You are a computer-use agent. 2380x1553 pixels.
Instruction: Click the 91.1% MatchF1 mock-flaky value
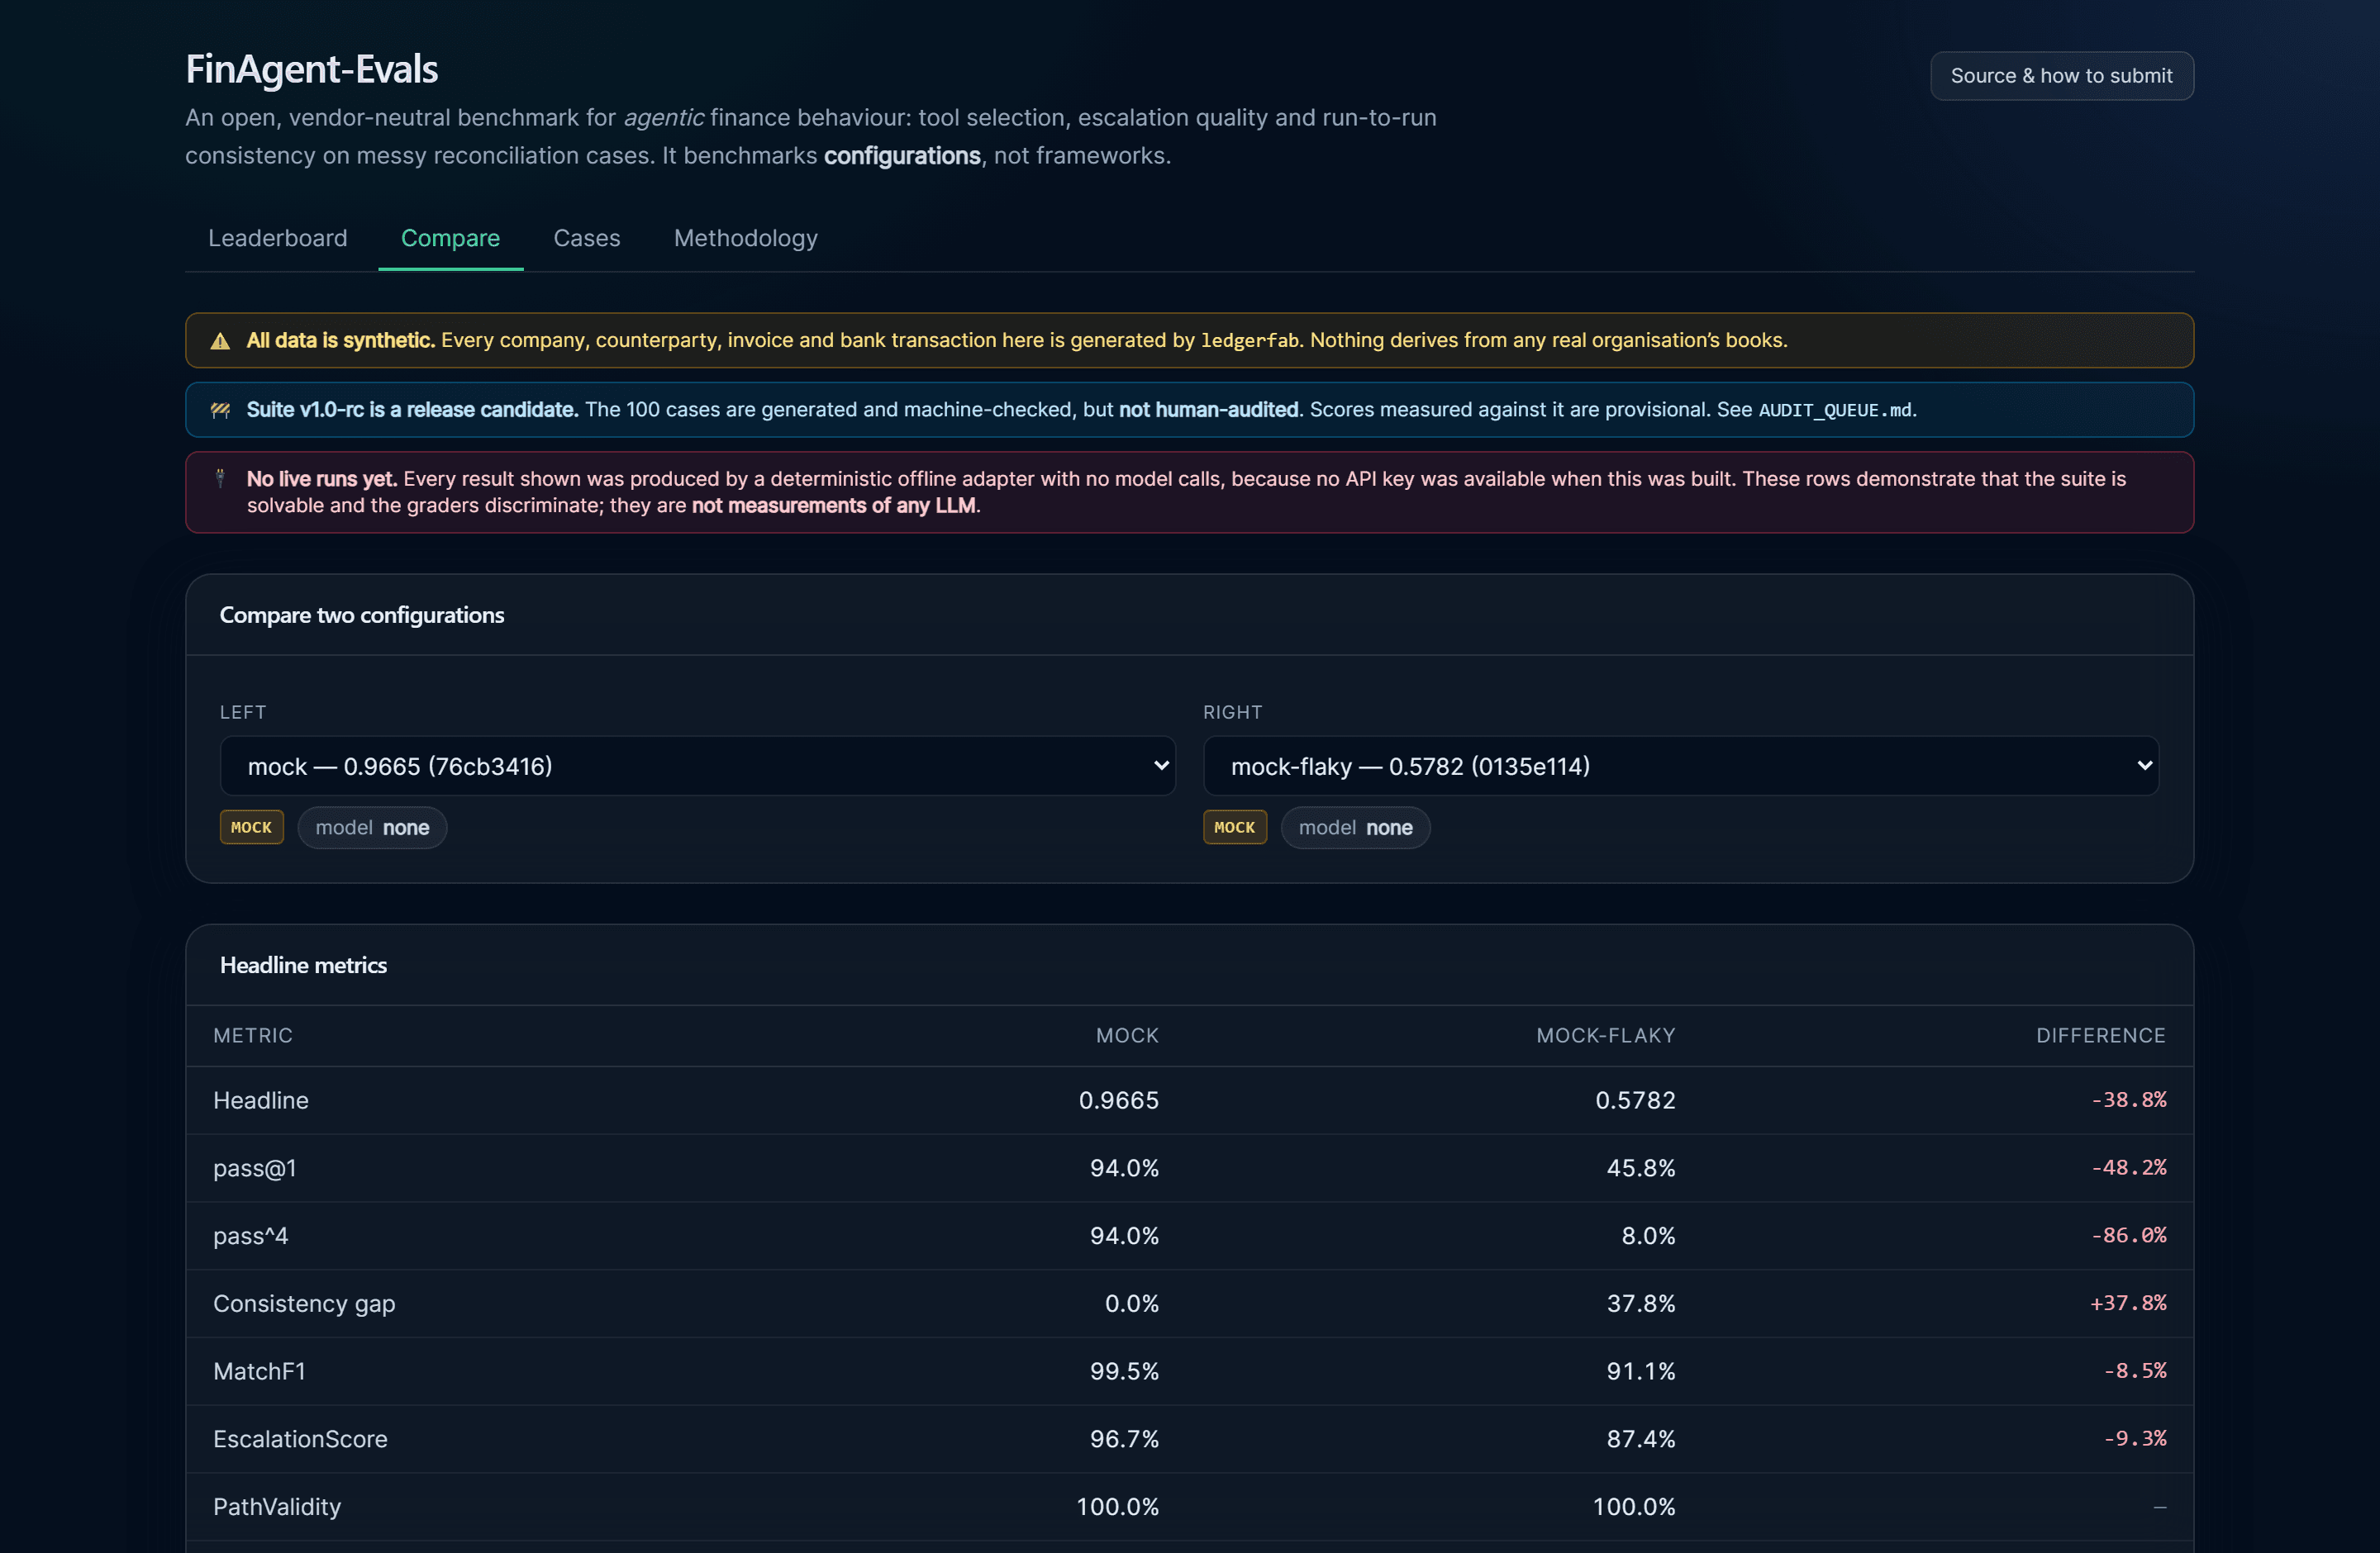(x=1641, y=1371)
